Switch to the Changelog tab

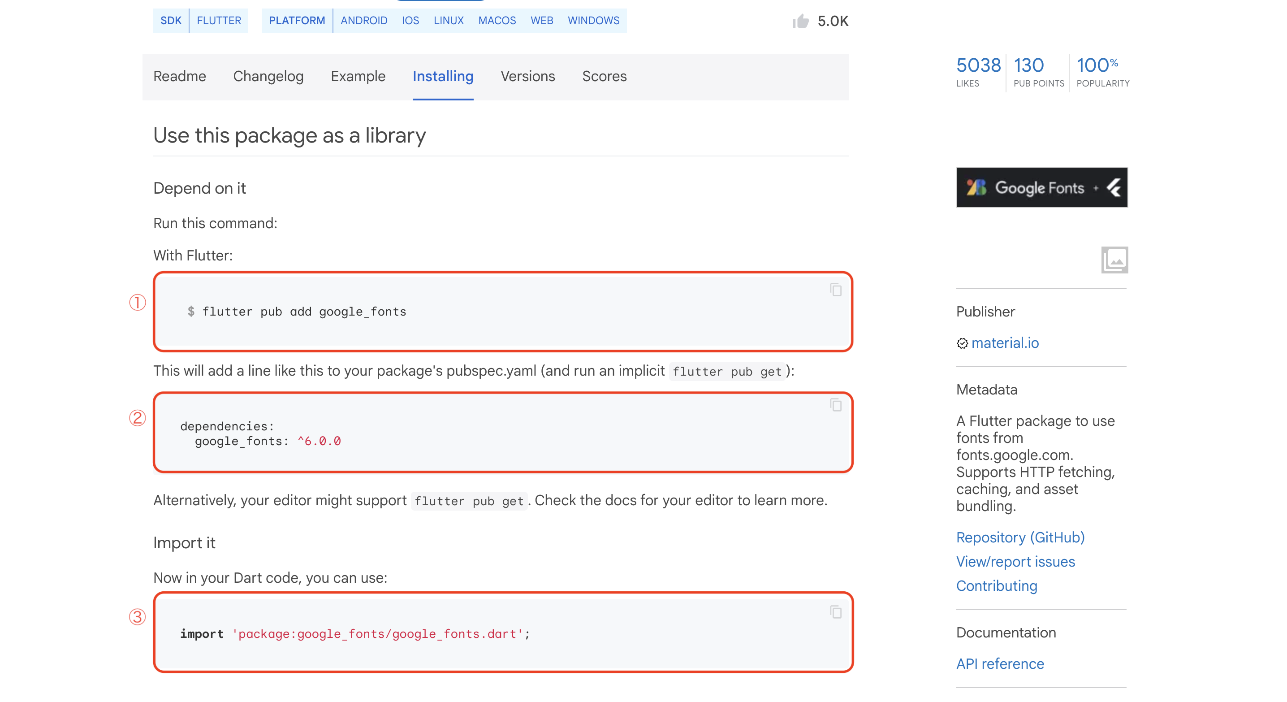(x=268, y=77)
